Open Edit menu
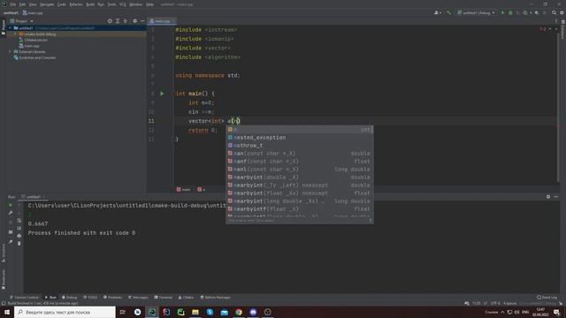Screen dimensions: 566x318 pos(22,4)
